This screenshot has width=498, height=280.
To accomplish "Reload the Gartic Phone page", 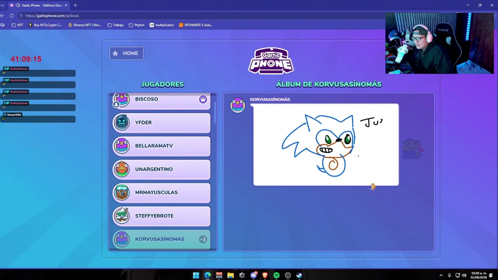I will pyautogui.click(x=12, y=16).
